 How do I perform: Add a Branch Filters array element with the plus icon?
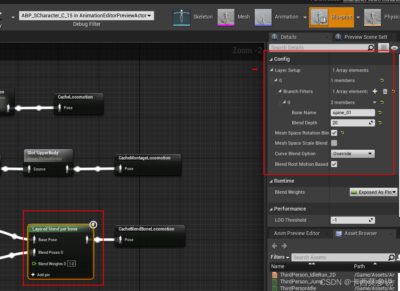[375, 91]
